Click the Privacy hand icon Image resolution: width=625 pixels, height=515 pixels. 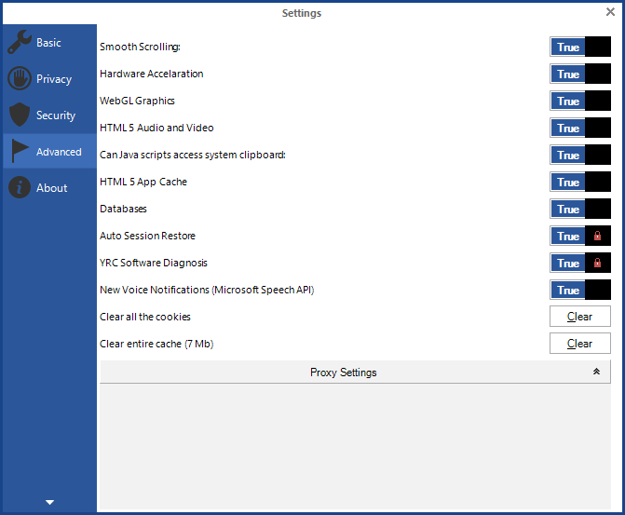click(x=20, y=78)
